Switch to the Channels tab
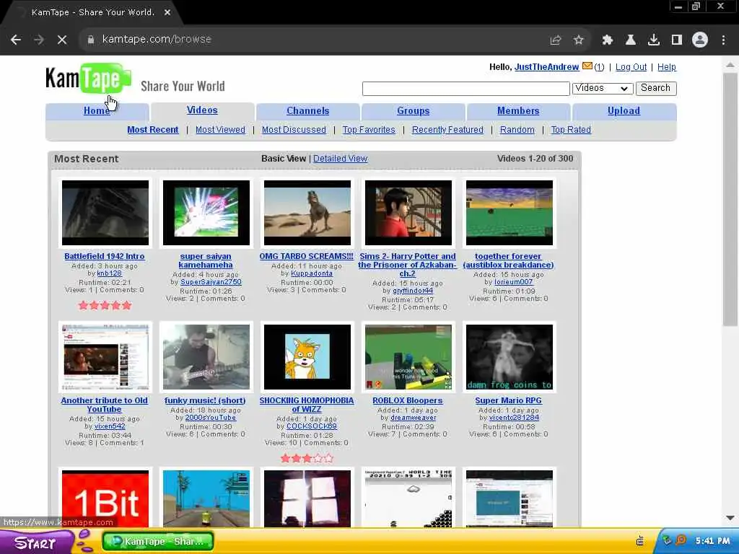Screen dimensions: 739x554 [x=307, y=111]
